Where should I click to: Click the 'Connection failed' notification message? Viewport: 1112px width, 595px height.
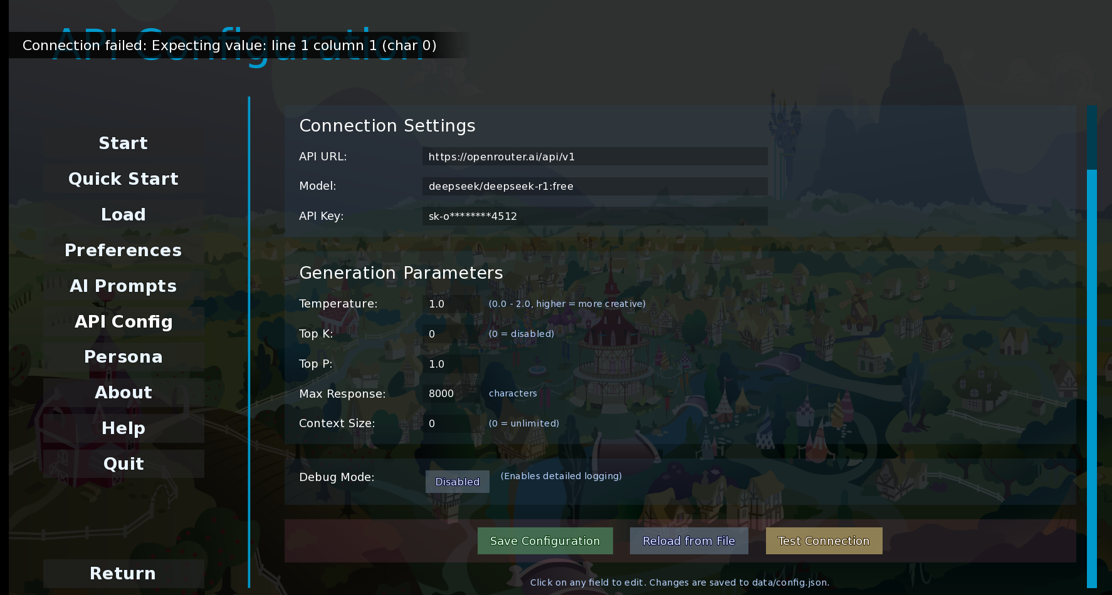click(229, 46)
